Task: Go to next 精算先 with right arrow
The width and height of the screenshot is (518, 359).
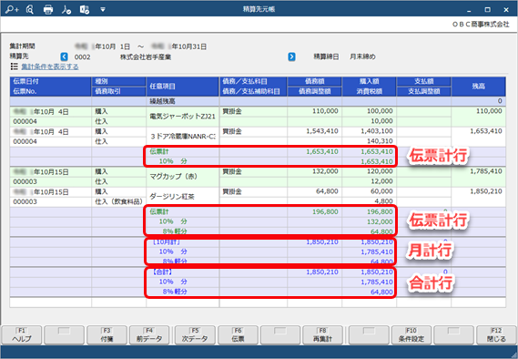Action: [x=291, y=56]
